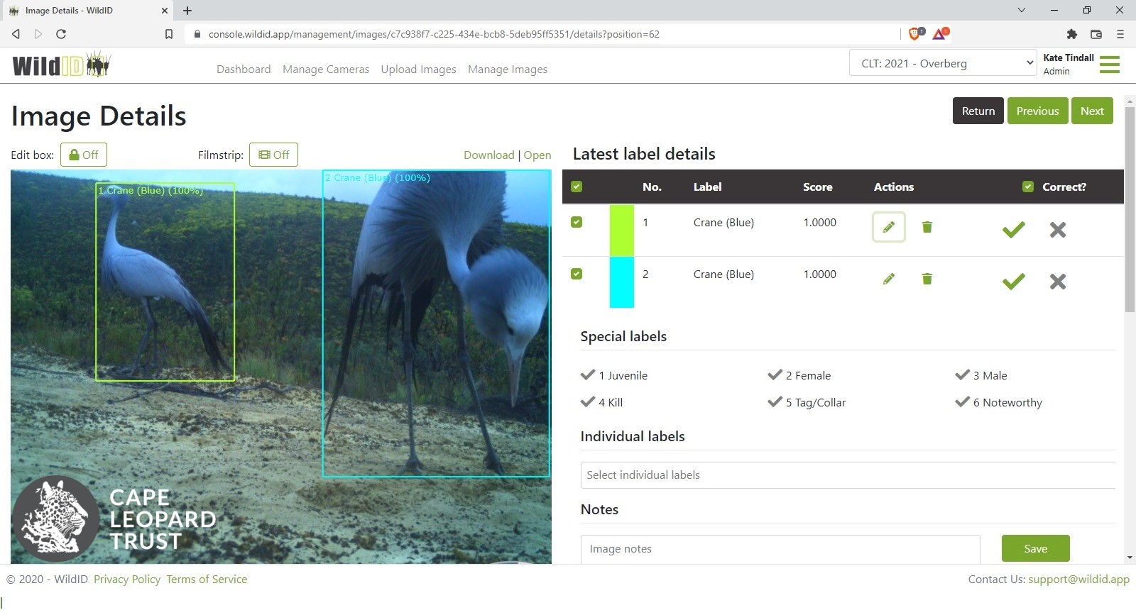
Task: Toggle the select-all checkbox in header
Action: click(577, 187)
